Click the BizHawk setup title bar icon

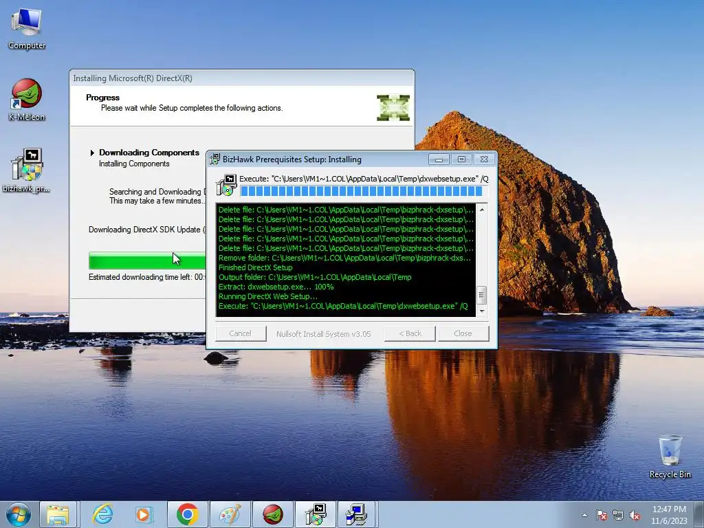tap(214, 159)
